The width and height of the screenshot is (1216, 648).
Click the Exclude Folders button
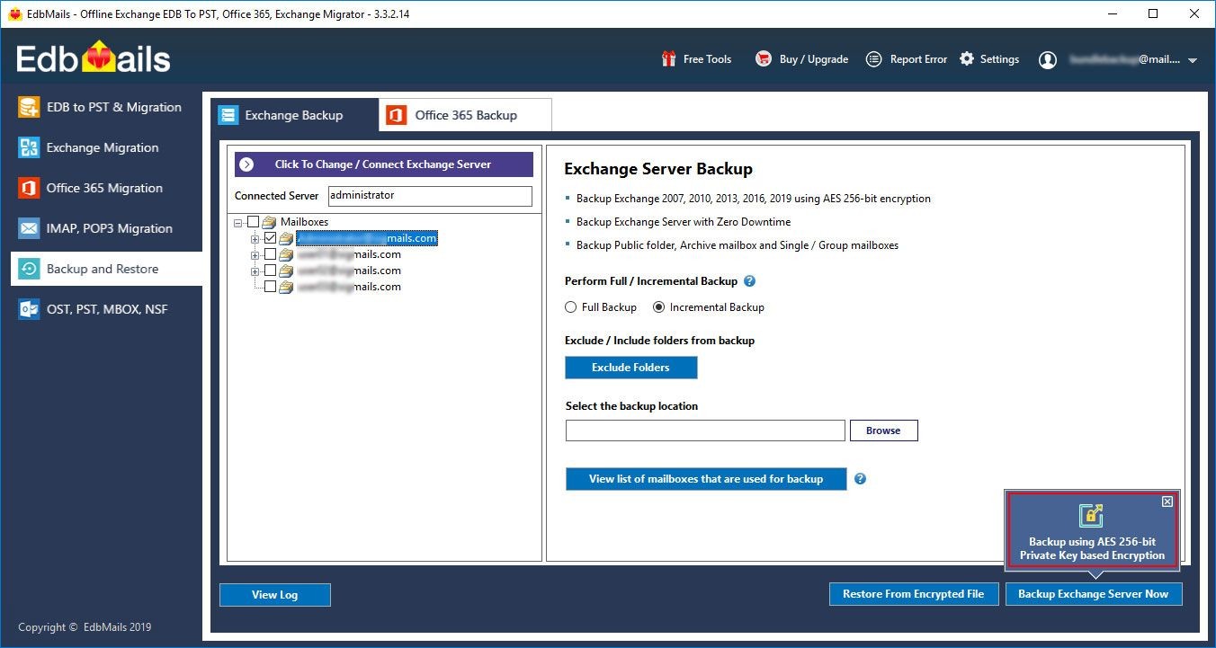coord(630,368)
